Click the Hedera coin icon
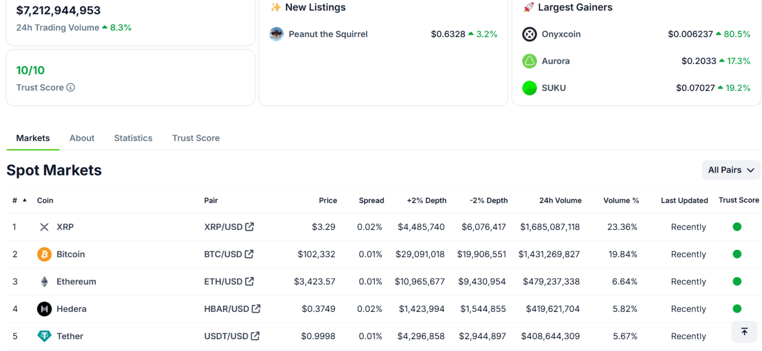Screen dimensions: 762x351 (x=44, y=309)
